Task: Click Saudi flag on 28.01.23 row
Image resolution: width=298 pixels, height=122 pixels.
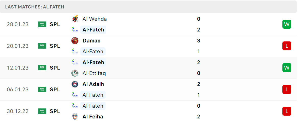Action: (42, 24)
